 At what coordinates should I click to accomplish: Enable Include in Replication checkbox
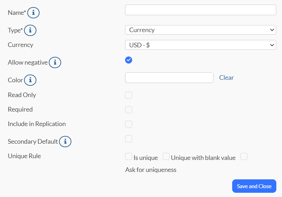[129, 124]
